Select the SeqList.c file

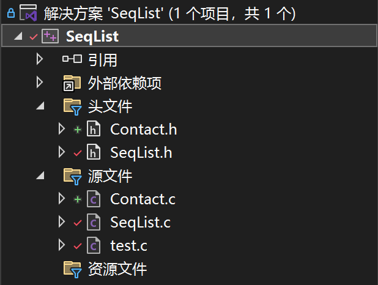[140, 222]
